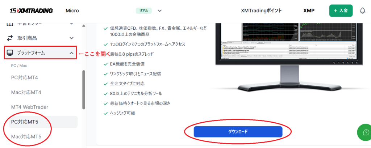The width and height of the screenshot is (371, 148).
Task: Click the XMTradingポイント link
Action: [x=261, y=10]
